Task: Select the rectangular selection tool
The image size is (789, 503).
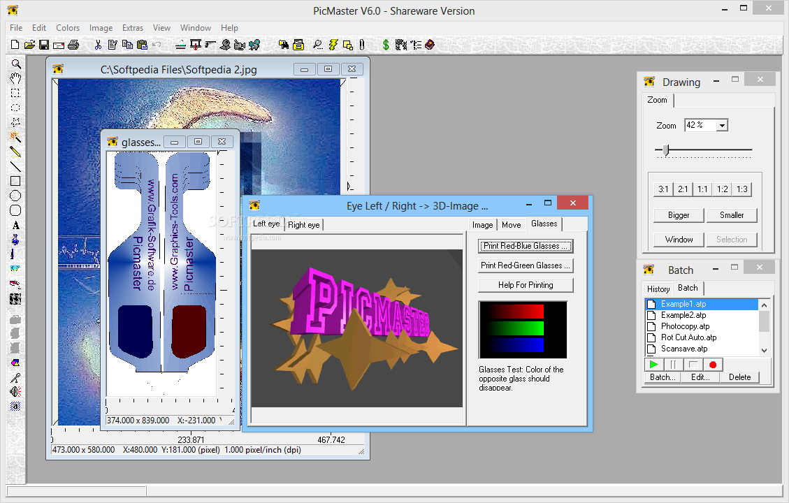Action: point(15,93)
